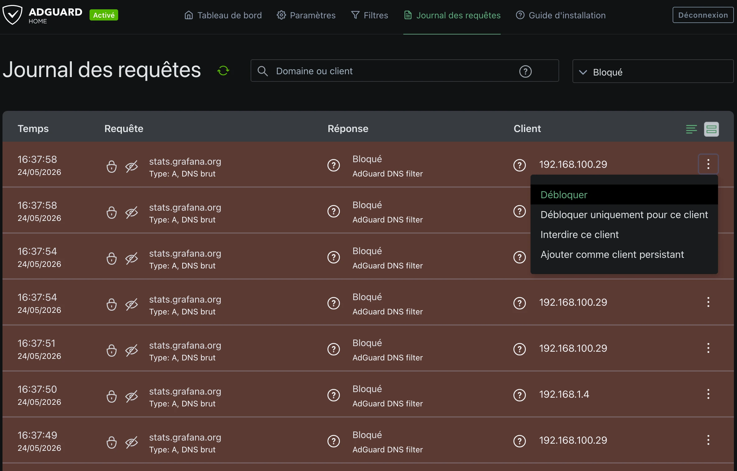Screen dimensions: 737x471
Task: Click client IP in the 16:37:51 row
Action: (x=573, y=348)
